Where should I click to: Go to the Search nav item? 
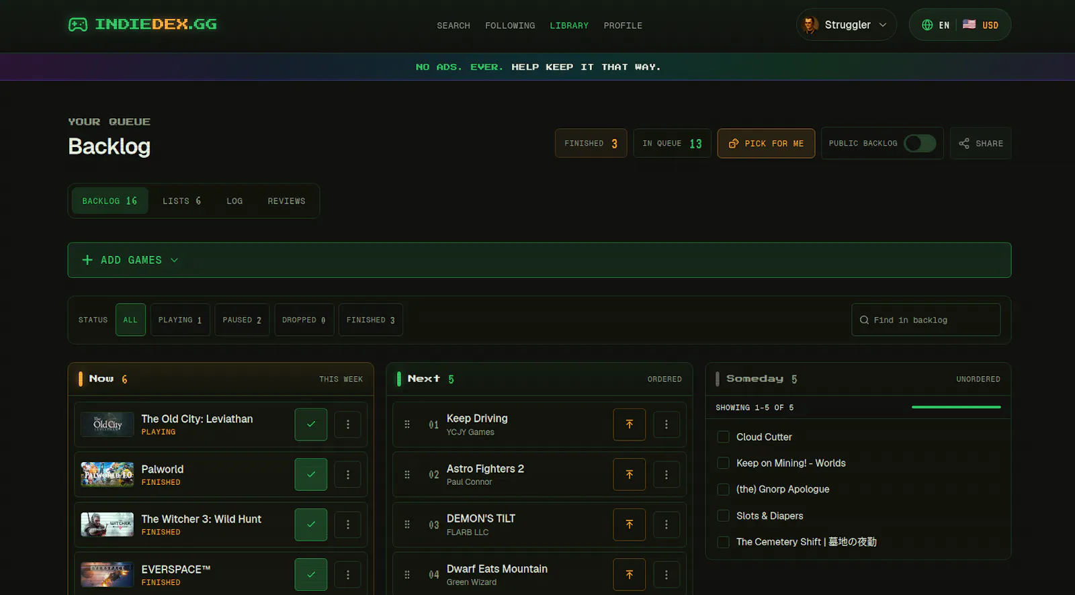pyautogui.click(x=454, y=26)
